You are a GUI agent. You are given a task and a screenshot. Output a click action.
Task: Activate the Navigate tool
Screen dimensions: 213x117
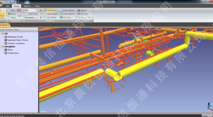pos(49,10)
